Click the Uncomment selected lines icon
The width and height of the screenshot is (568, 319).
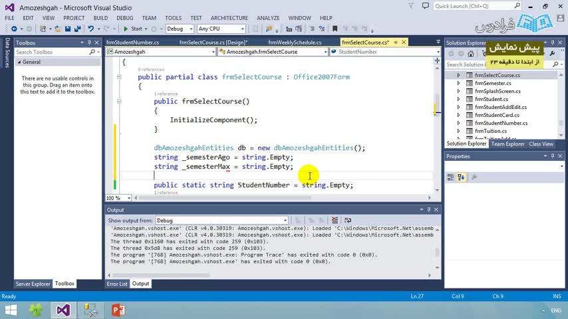pyautogui.click(x=321, y=29)
